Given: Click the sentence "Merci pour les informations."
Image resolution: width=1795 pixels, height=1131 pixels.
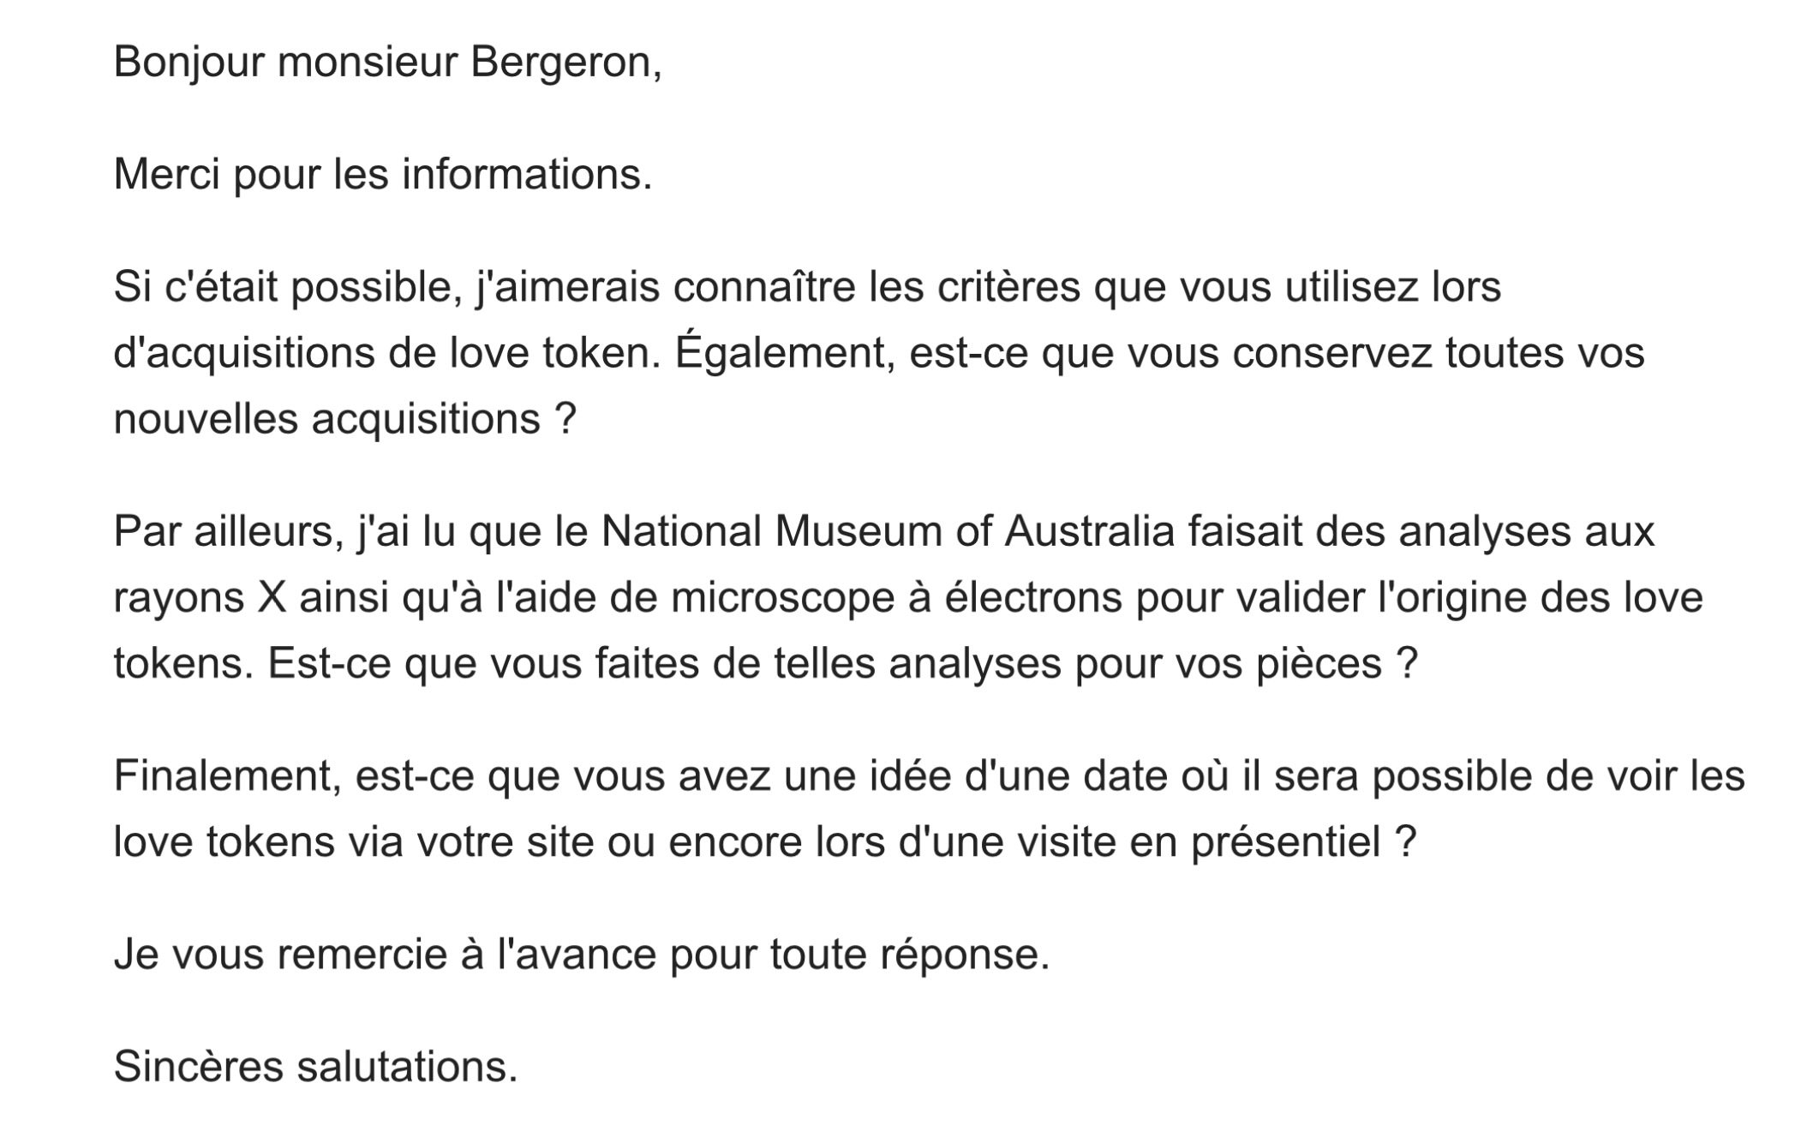Looking at the screenshot, I should pos(383,174).
